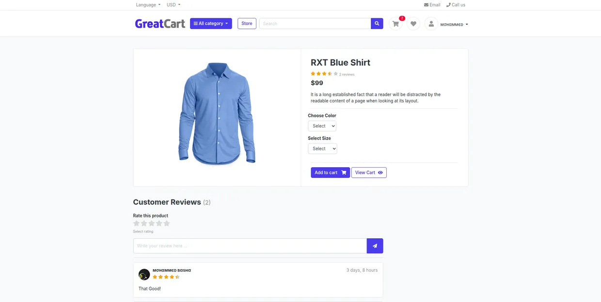Click the "3 days, 8 hours" timestamp
The width and height of the screenshot is (601, 302).
tap(362, 270)
